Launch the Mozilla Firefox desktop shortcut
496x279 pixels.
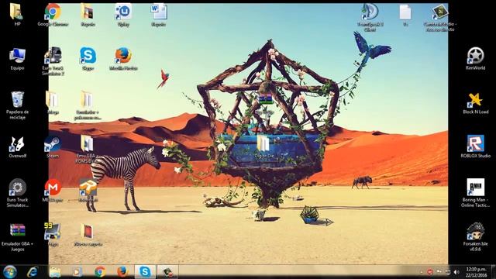[x=123, y=56]
